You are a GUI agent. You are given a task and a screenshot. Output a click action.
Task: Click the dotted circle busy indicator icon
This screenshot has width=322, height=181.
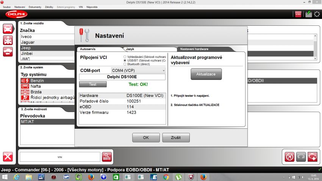tap(317, 14)
